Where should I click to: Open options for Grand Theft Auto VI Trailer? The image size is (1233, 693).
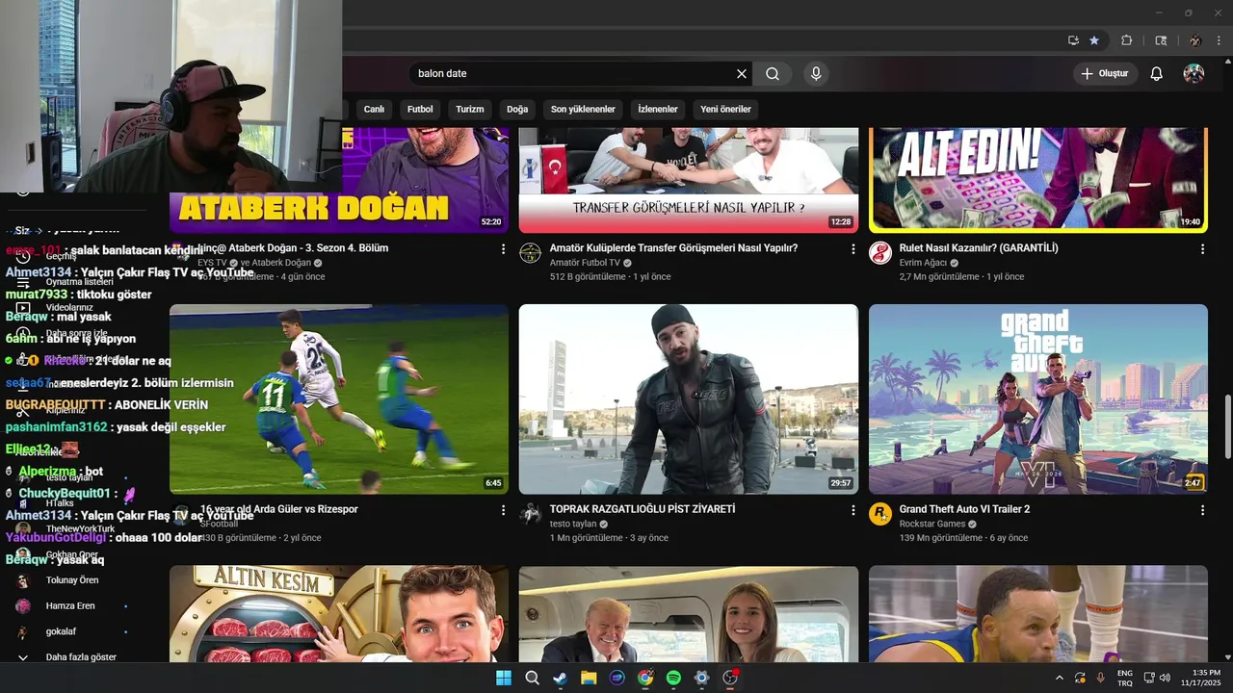point(1202,509)
